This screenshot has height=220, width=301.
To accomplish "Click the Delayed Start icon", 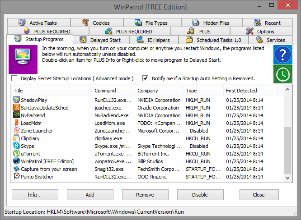I will pyautogui.click(x=83, y=40).
